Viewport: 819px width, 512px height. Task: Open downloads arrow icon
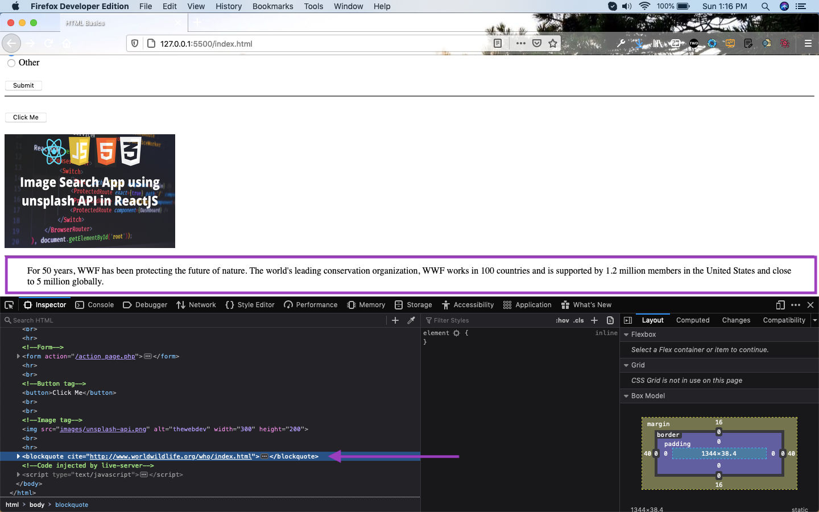tap(639, 43)
